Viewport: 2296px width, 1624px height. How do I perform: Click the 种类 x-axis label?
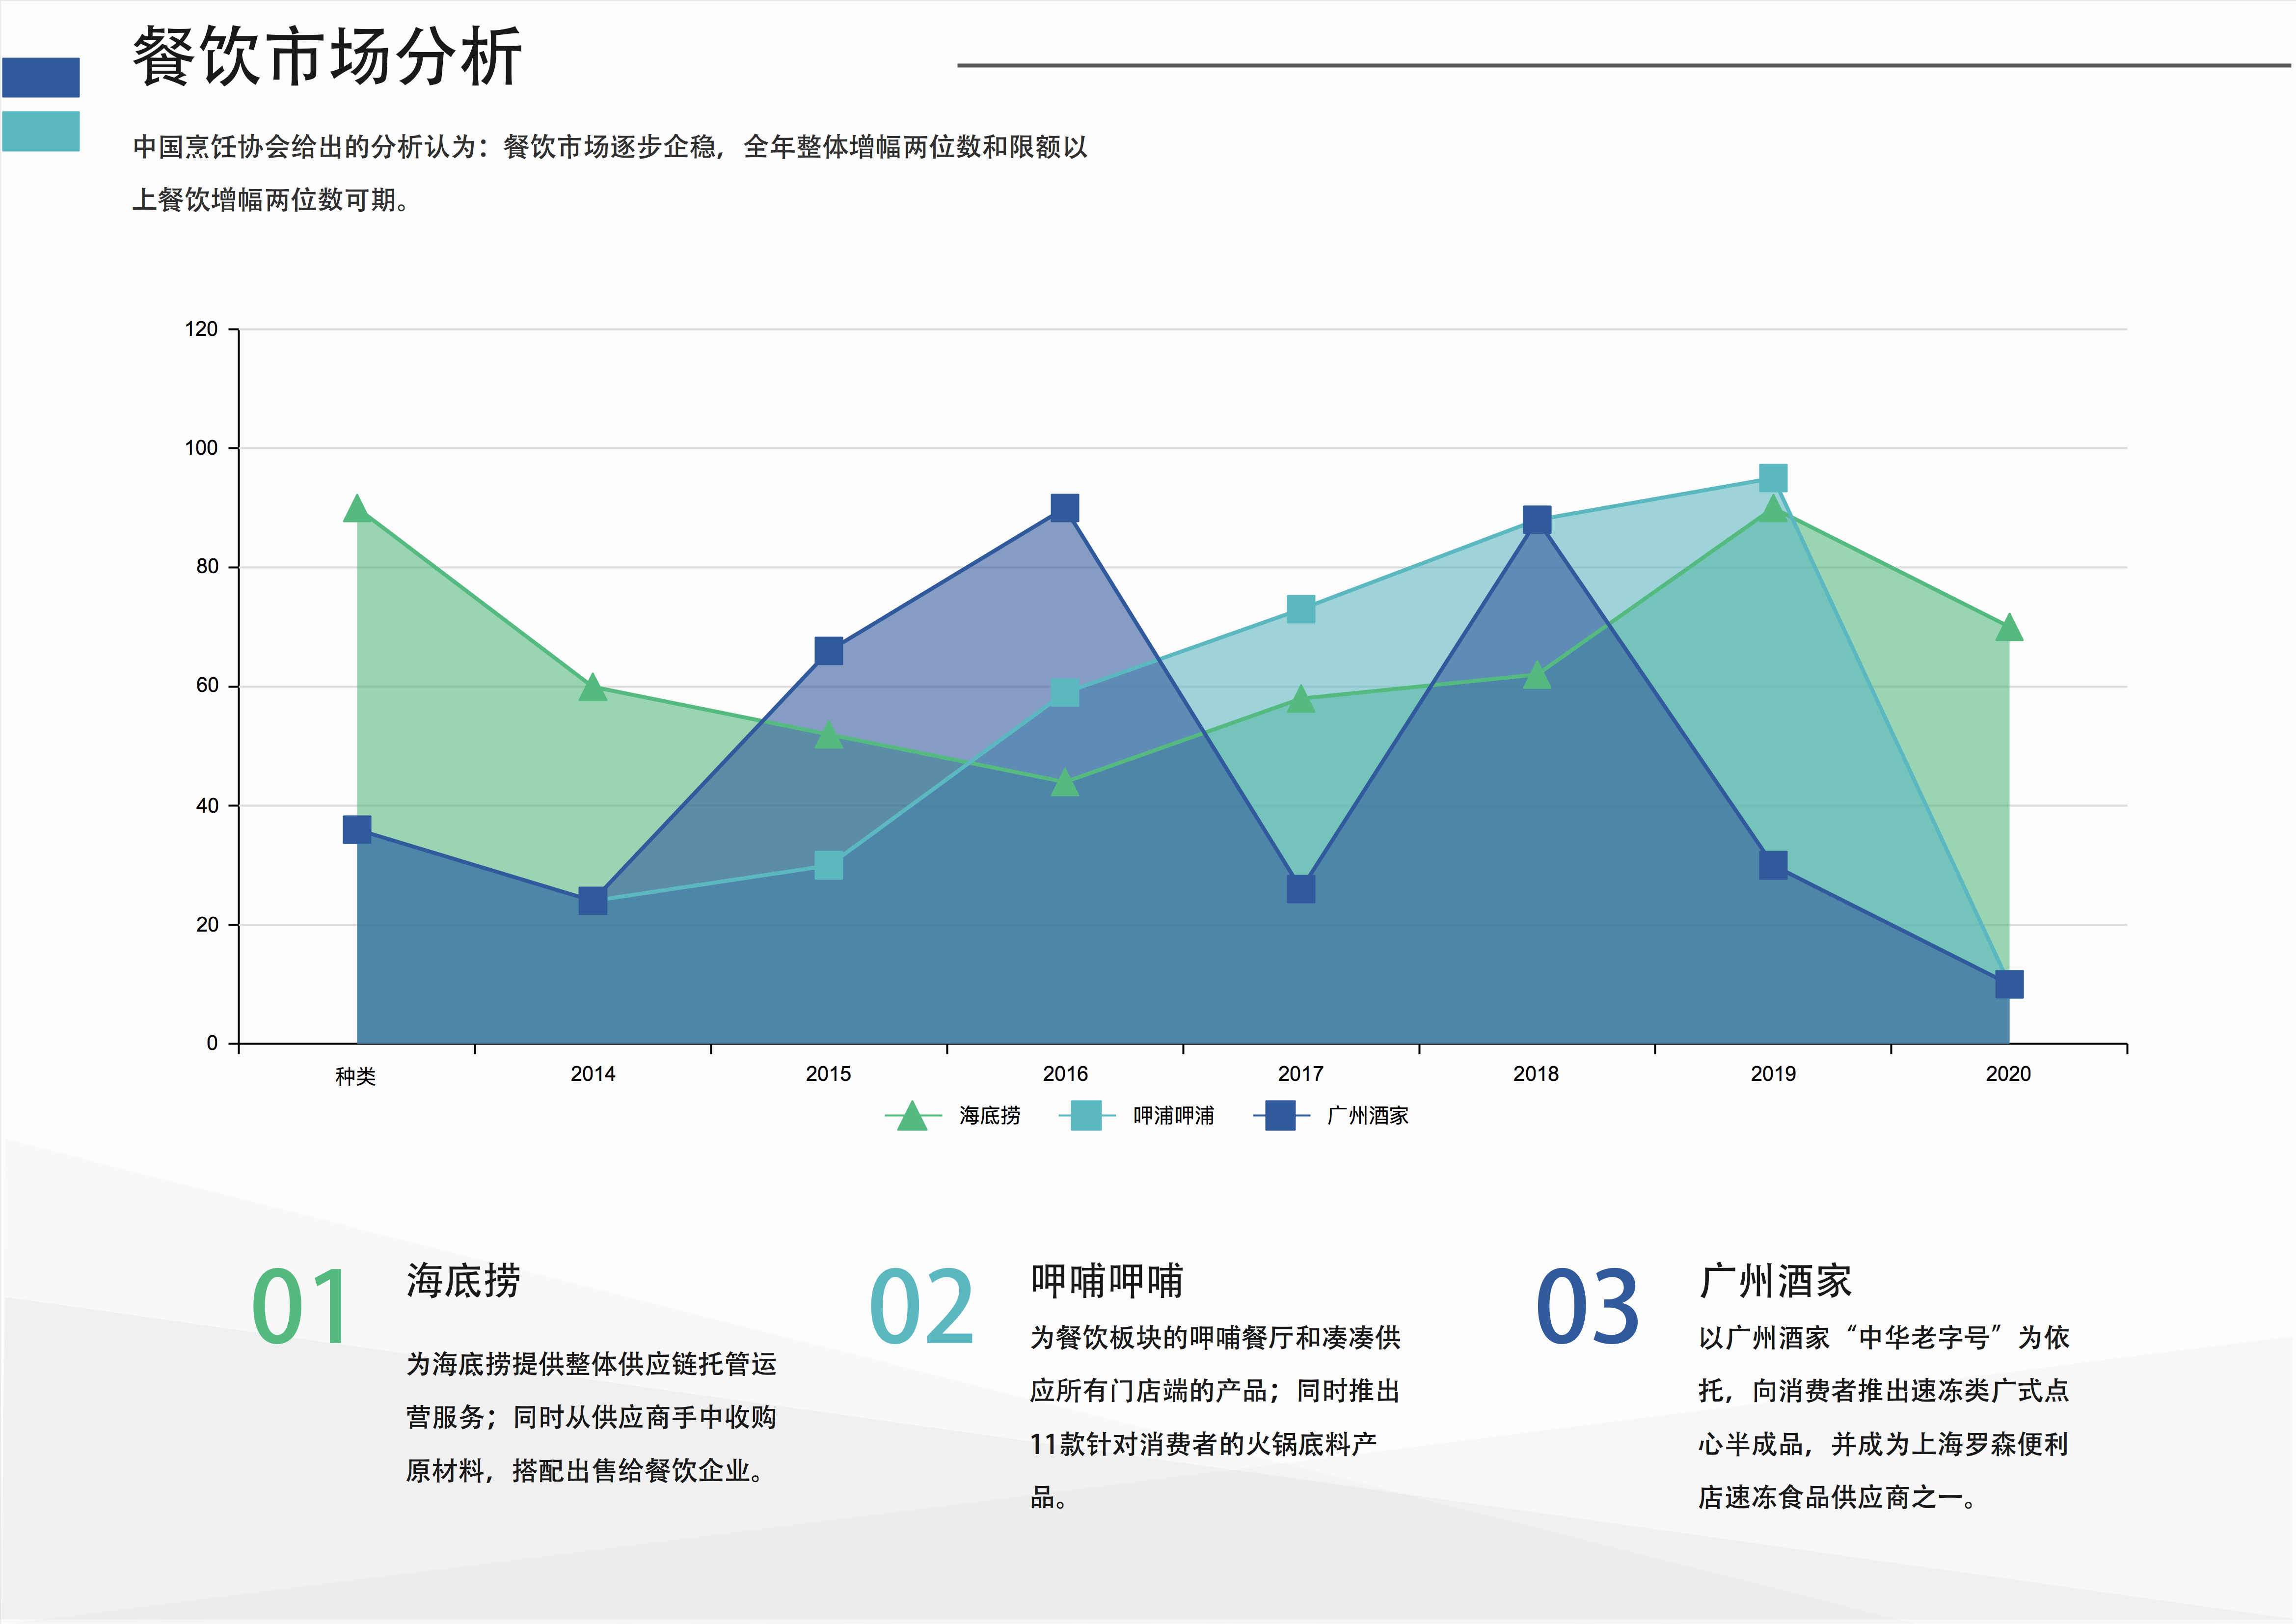point(356,1075)
